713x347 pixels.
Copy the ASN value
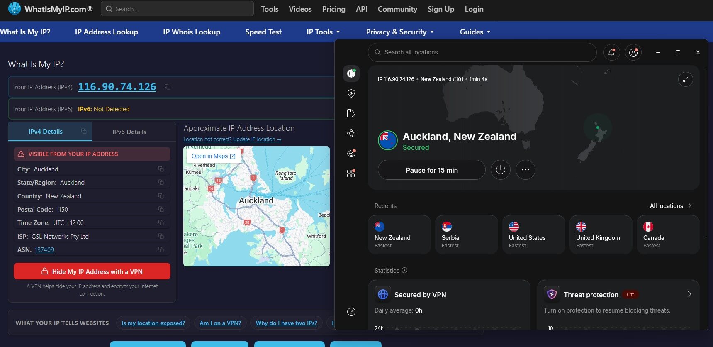161,249
